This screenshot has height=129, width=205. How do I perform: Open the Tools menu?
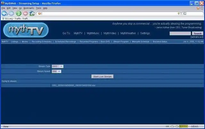pyautogui.click(x=38, y=8)
